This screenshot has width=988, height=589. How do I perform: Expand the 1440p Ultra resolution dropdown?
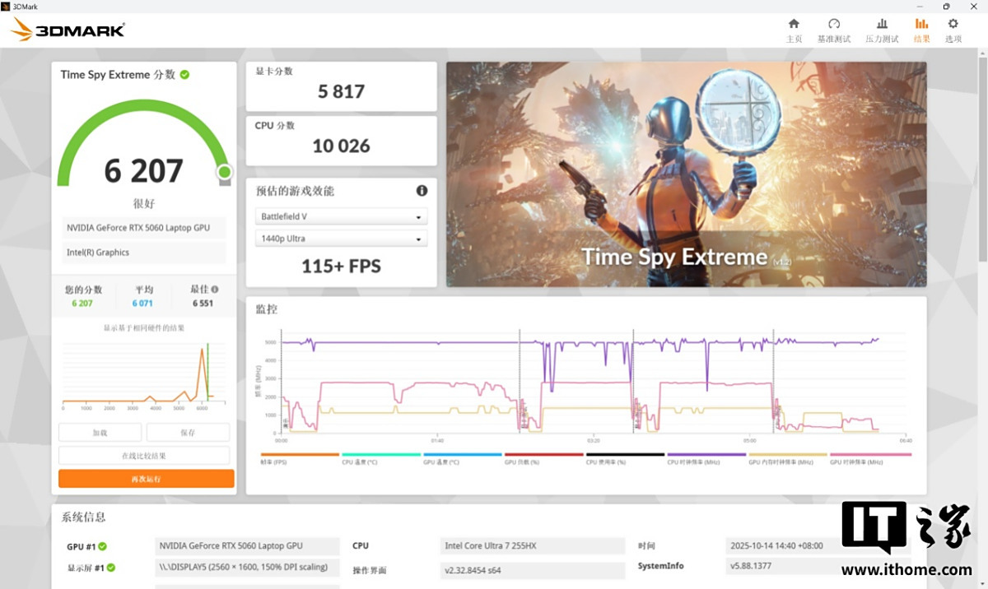[x=341, y=239]
